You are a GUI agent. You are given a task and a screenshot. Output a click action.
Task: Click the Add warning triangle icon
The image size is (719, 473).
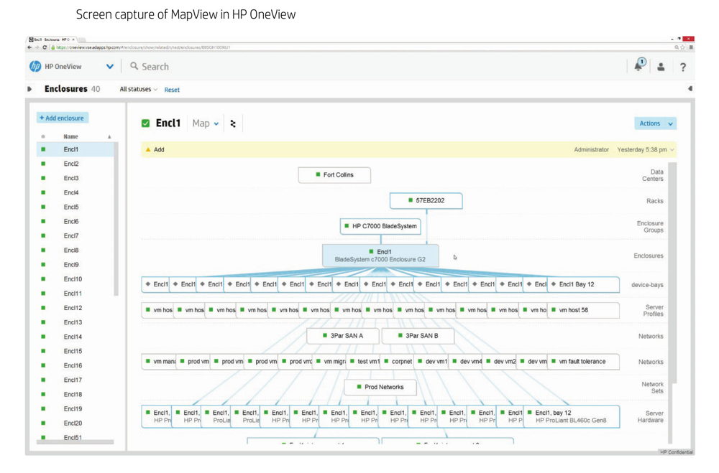(148, 150)
